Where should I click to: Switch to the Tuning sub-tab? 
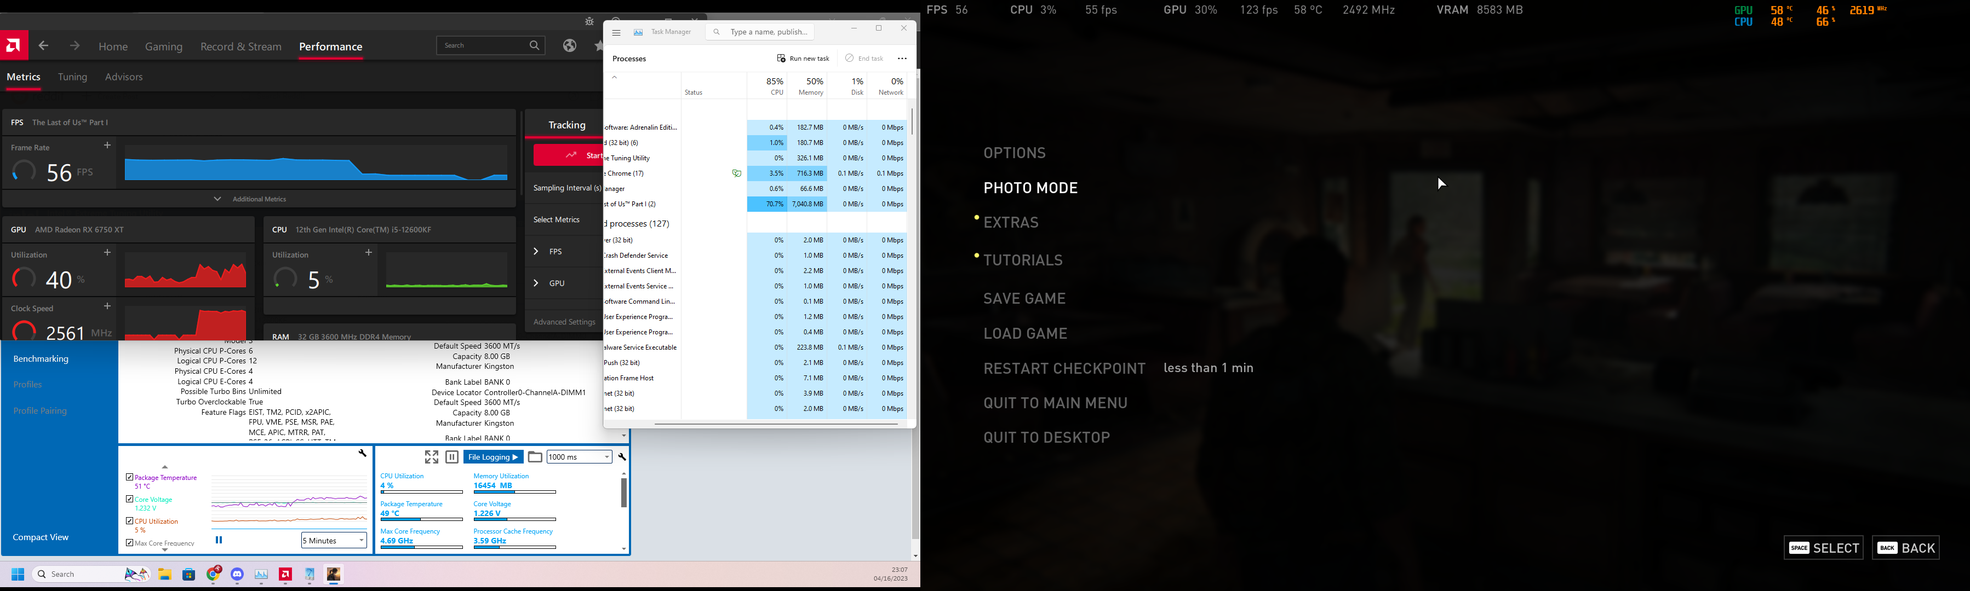click(73, 77)
